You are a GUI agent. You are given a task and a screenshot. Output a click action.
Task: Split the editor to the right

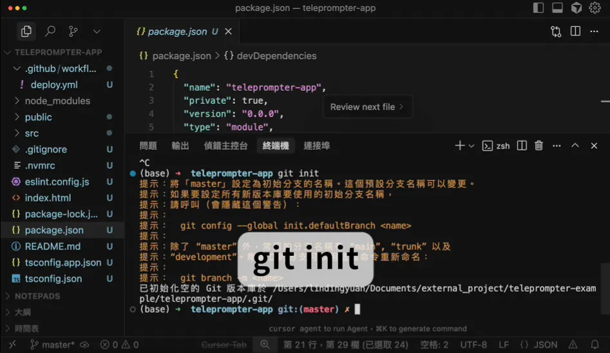(575, 31)
